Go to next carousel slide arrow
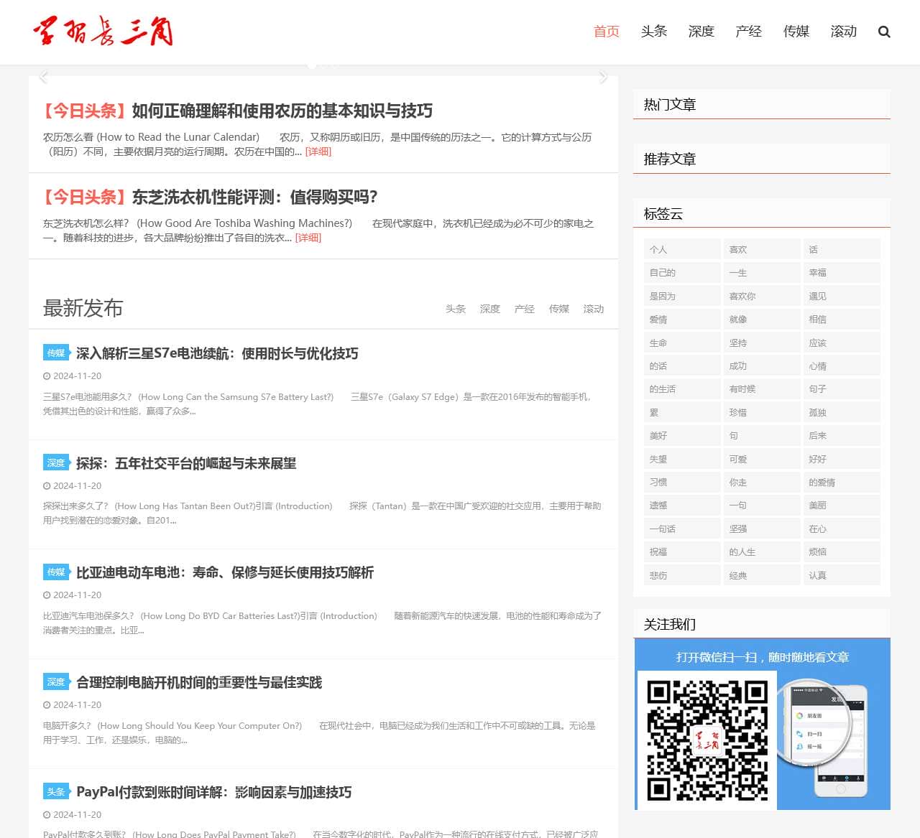920x838 pixels. coord(603,76)
